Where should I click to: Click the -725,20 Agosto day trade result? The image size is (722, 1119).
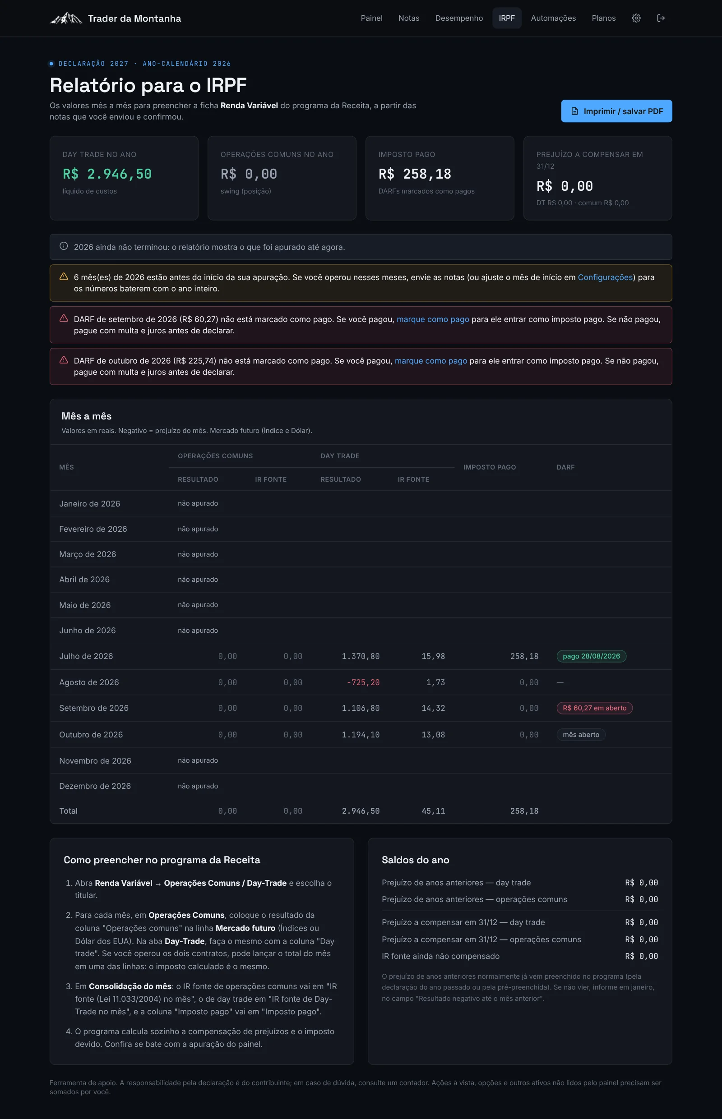click(363, 682)
